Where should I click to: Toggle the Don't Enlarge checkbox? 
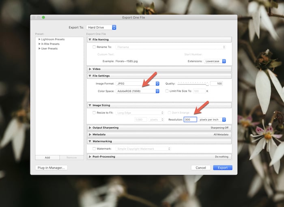[x=169, y=113]
